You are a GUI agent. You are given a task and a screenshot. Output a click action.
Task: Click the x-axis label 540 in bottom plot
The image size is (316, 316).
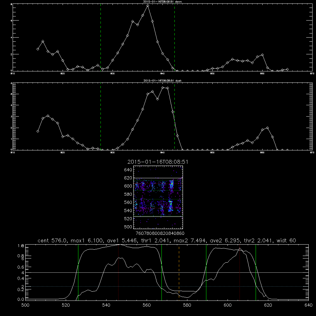[x=106, y=305]
